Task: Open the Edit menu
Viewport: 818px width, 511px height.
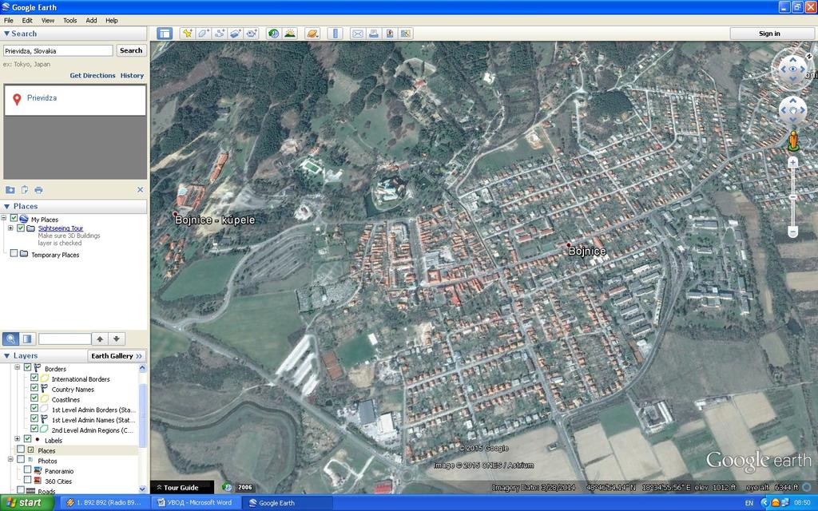Action: pyautogui.click(x=27, y=20)
